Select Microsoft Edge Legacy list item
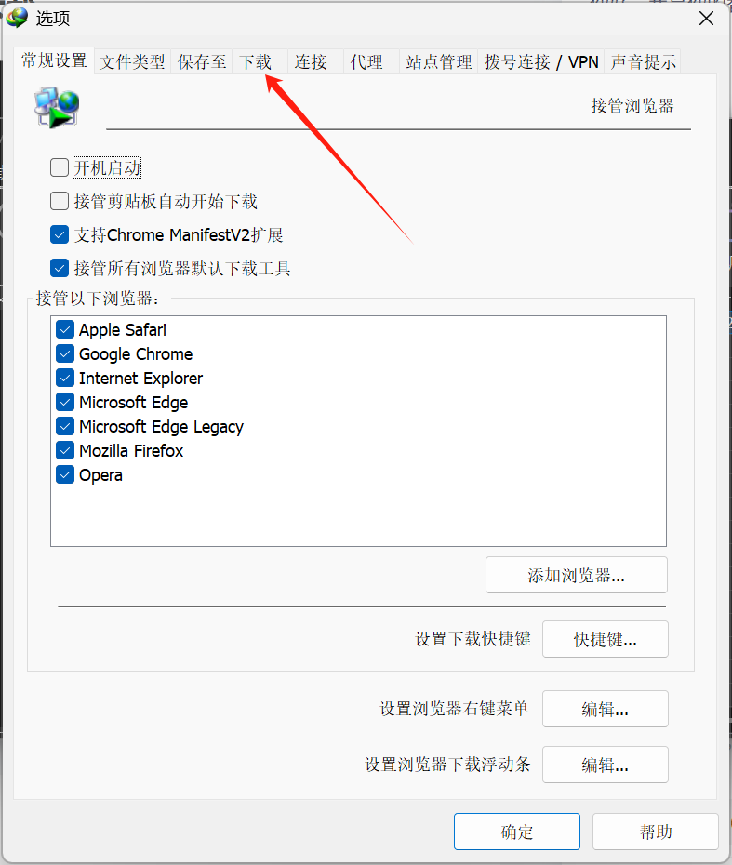 pos(161,426)
